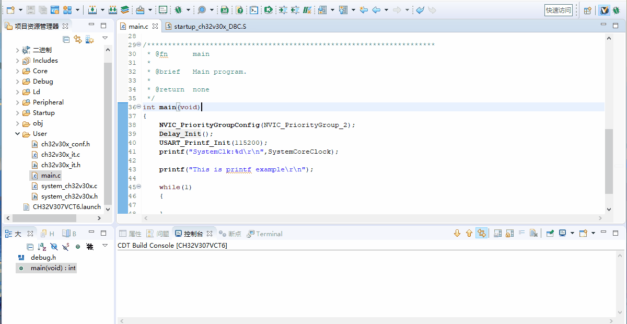The height and width of the screenshot is (324, 627).
Task: Click the Last Edit Location icon
Action: [x=364, y=10]
